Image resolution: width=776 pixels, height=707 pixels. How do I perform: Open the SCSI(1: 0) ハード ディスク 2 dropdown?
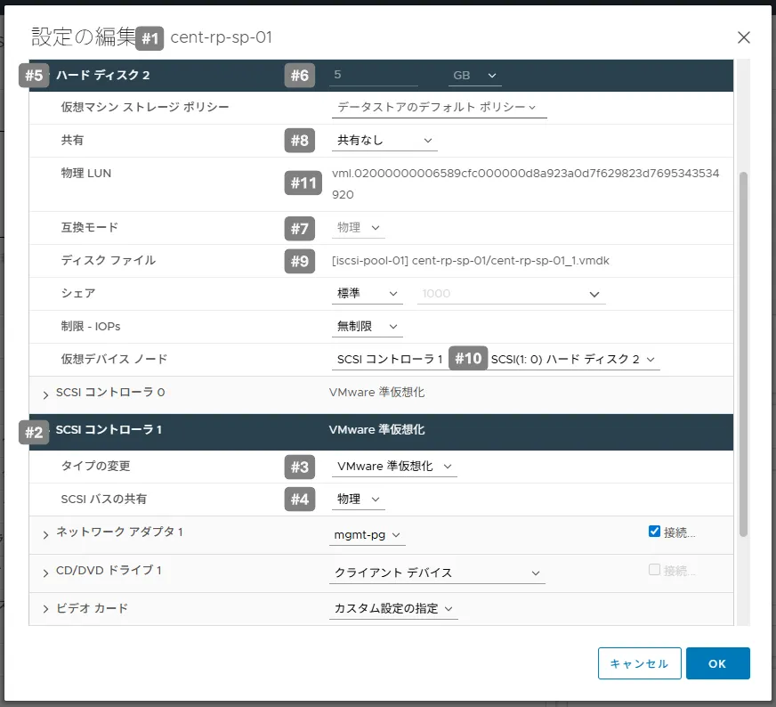click(575, 360)
